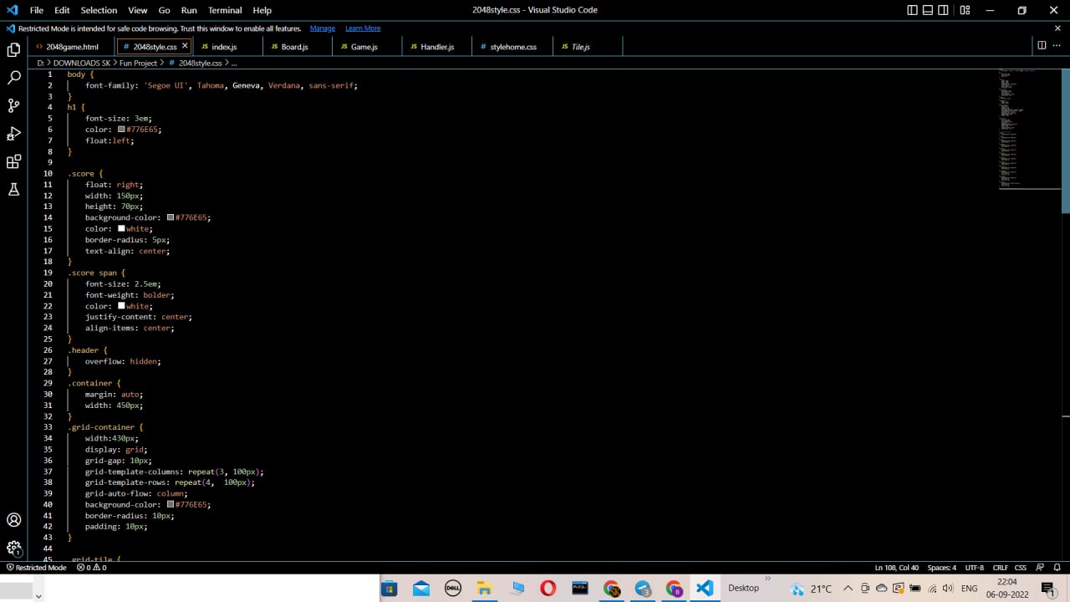Switch to the stylehome.css tab

click(512, 47)
